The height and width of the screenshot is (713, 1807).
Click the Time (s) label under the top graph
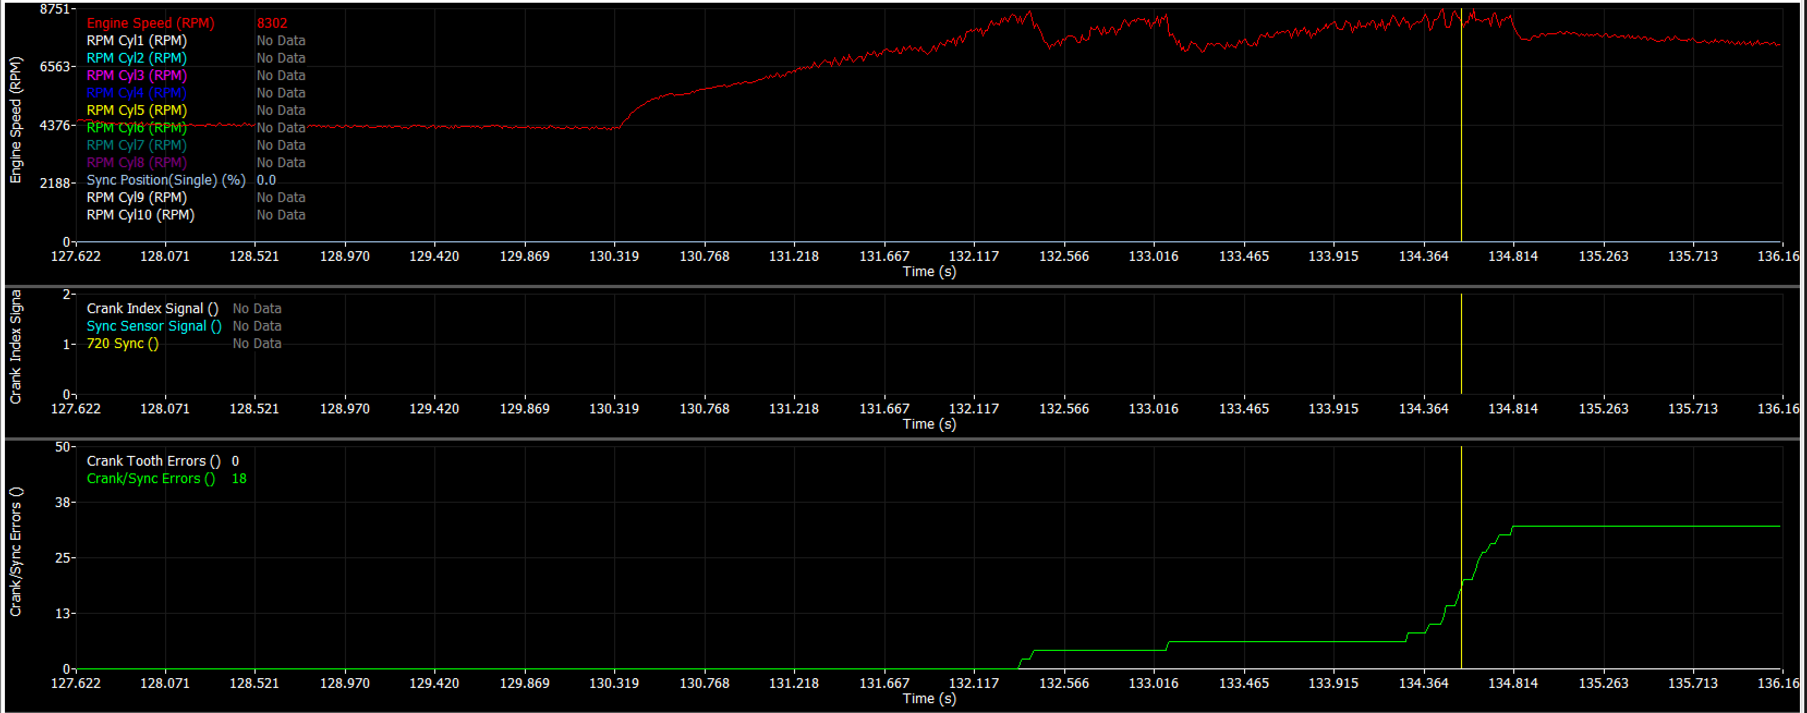929,271
